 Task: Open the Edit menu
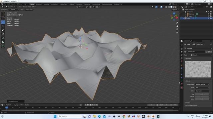pyautogui.click(x=9, y=4)
